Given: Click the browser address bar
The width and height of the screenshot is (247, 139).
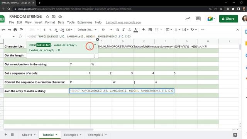Looking at the screenshot, I should 110,9.
